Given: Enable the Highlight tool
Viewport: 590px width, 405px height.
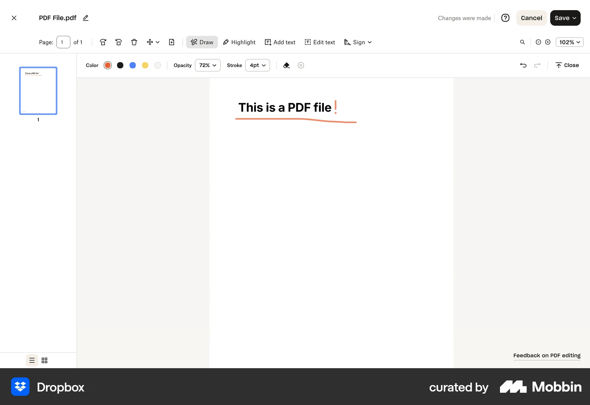Looking at the screenshot, I should tap(239, 42).
